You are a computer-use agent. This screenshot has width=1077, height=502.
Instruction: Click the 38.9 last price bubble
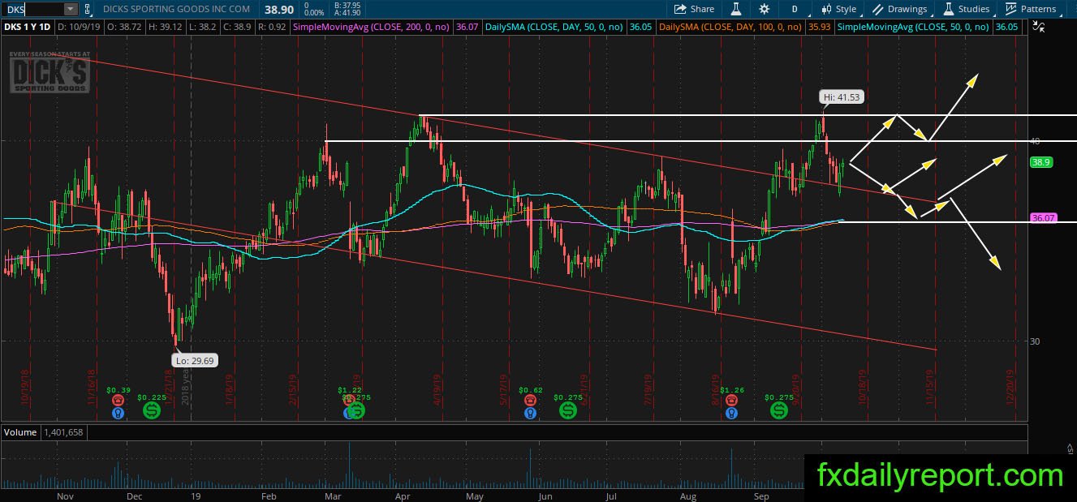[1041, 162]
